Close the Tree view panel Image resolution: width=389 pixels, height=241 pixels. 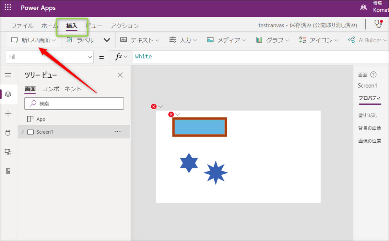point(120,75)
